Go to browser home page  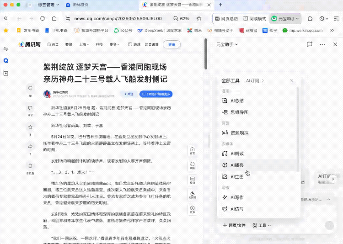pyautogui.click(x=54, y=19)
